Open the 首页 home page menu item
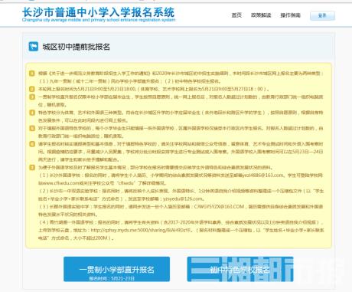The image size is (352, 292). [236, 15]
